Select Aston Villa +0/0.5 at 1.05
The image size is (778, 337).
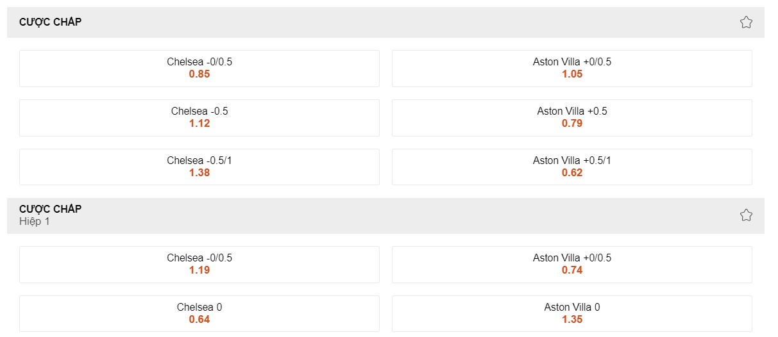(571, 68)
